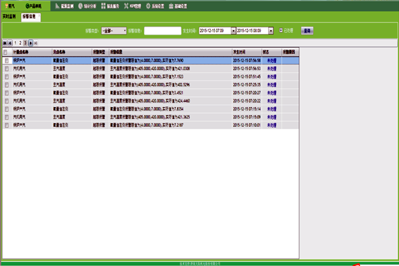
Task: Toggle the select-all checkbox in table header
Action: [x=6, y=51]
